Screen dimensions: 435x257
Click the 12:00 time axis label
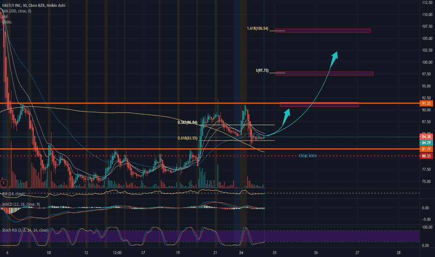coord(117,253)
